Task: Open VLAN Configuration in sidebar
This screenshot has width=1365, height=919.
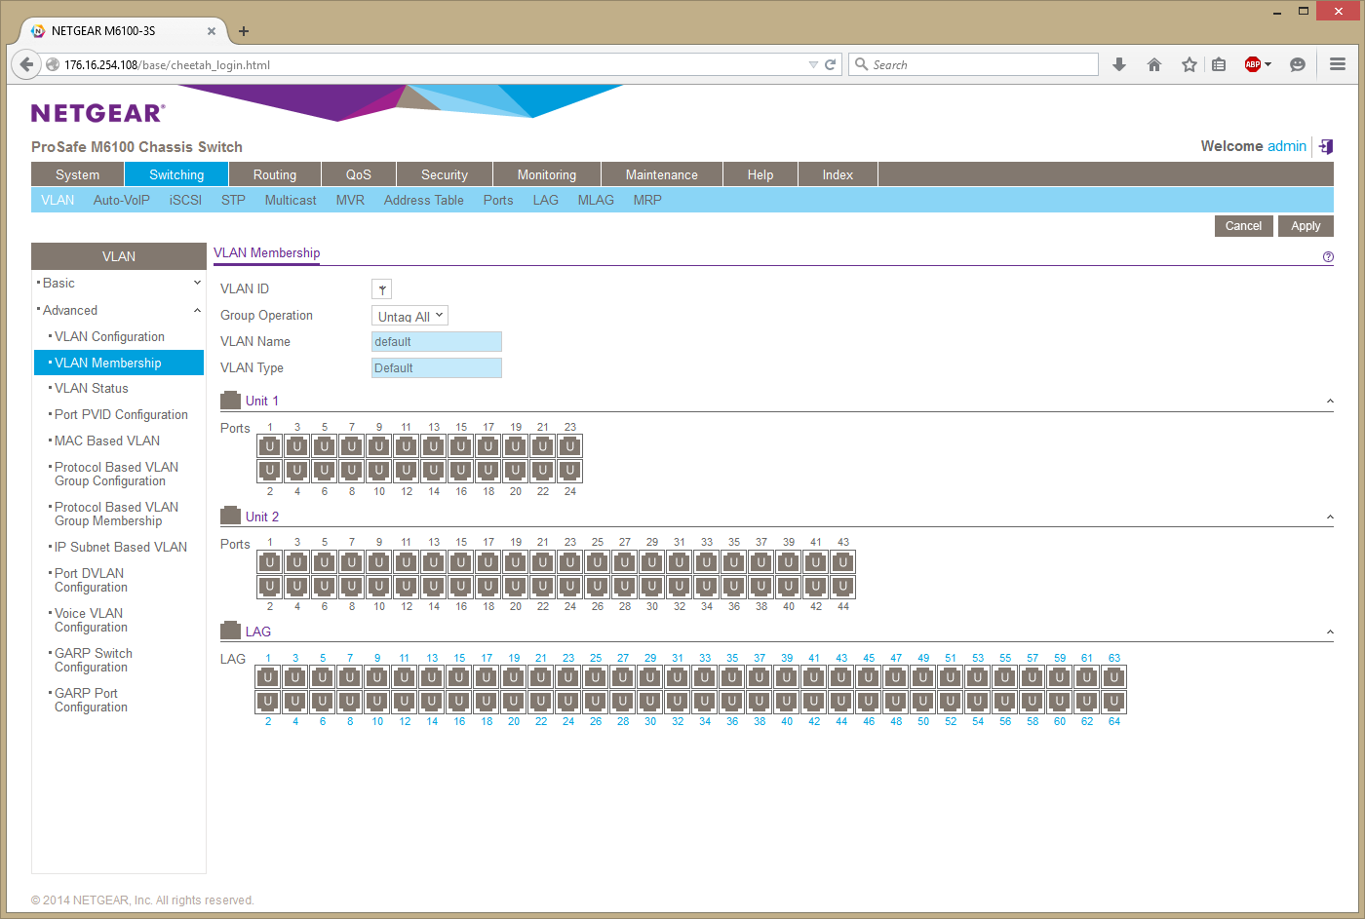Action: tap(109, 336)
